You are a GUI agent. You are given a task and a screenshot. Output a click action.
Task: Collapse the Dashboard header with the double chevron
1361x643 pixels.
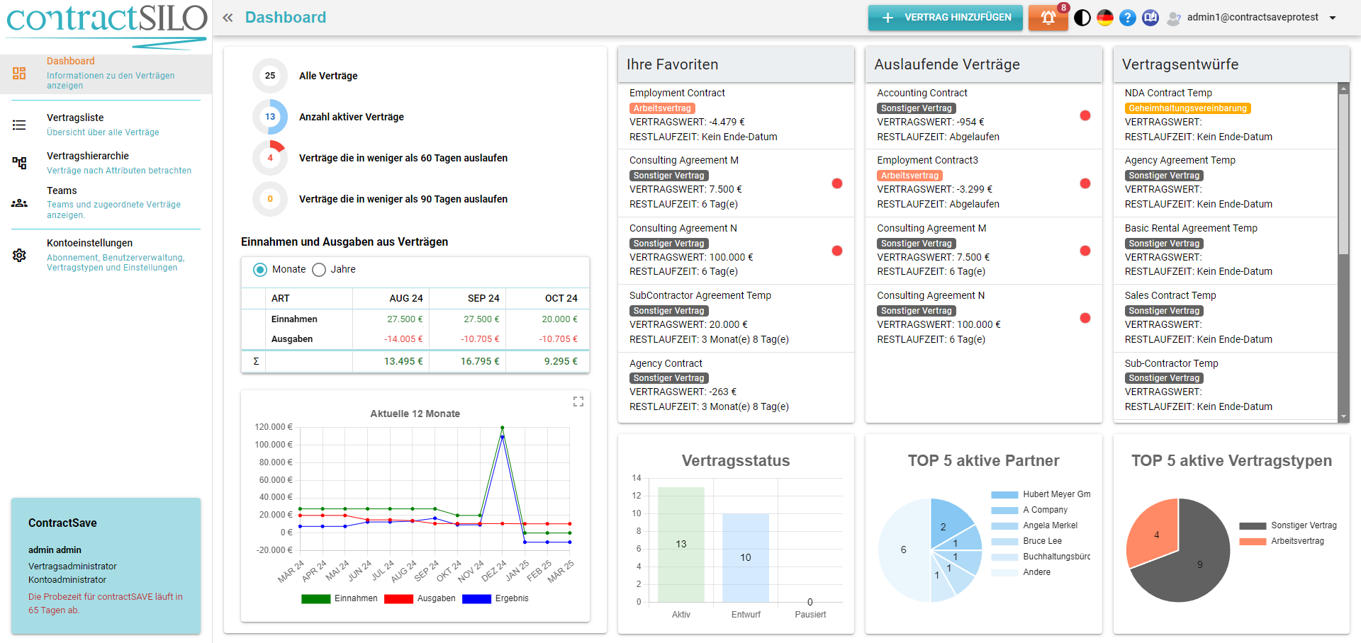tap(228, 18)
